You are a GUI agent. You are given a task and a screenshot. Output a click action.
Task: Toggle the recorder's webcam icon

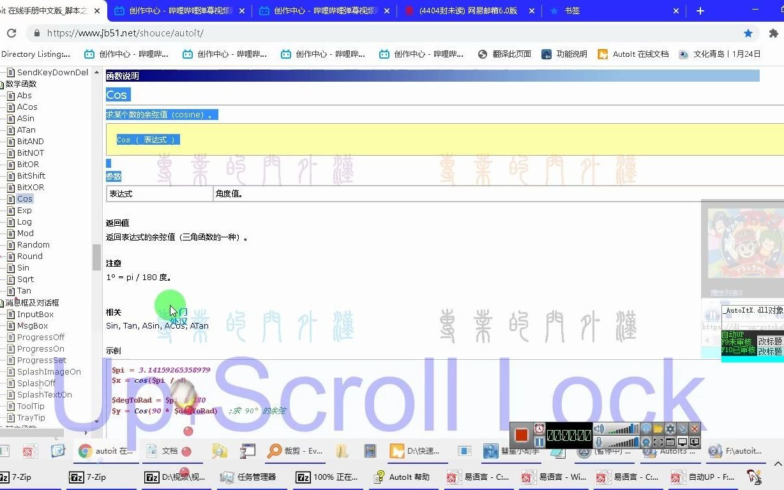[x=645, y=442]
